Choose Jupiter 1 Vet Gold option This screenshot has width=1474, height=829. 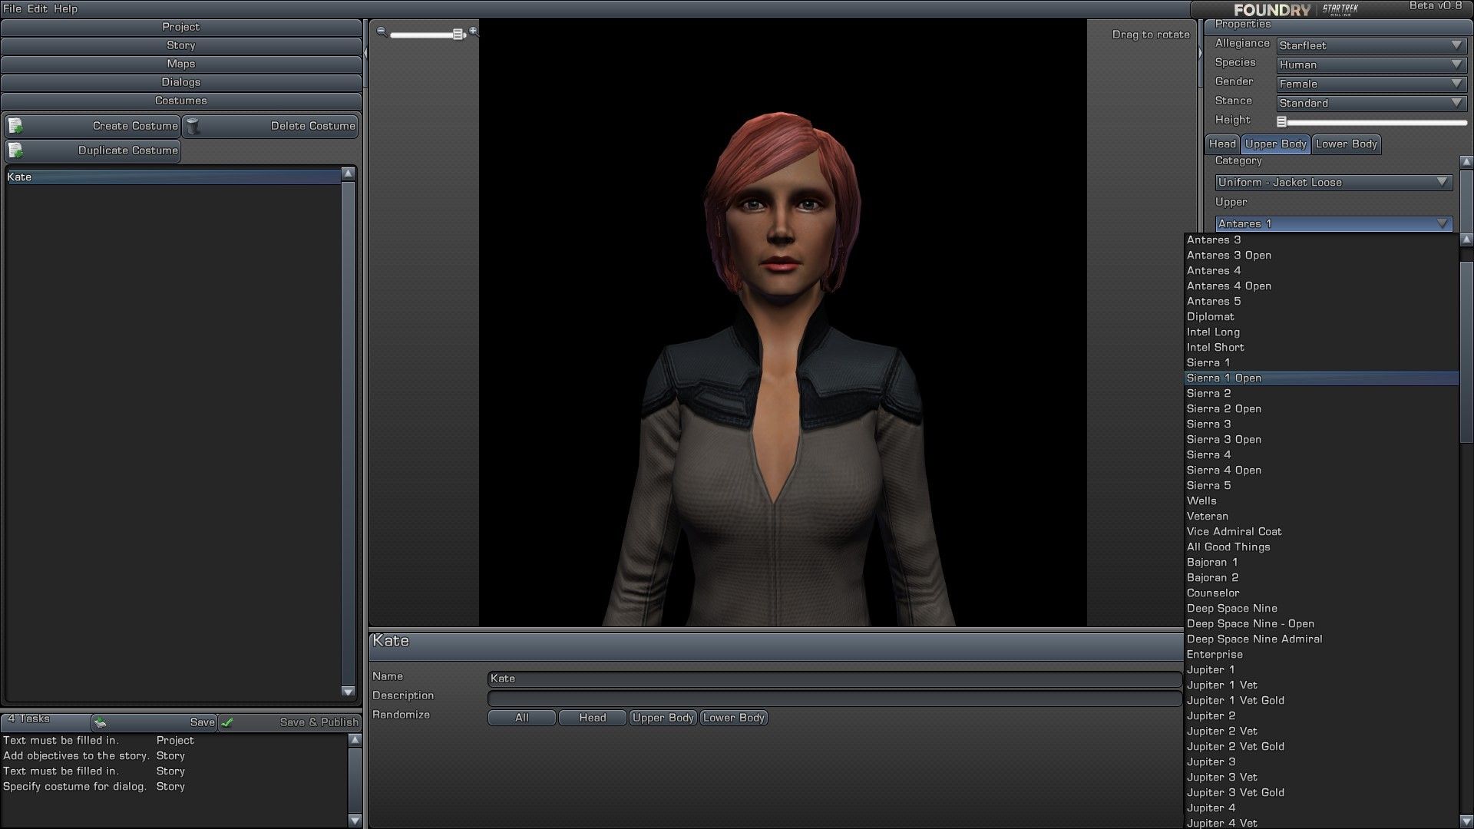click(x=1320, y=701)
